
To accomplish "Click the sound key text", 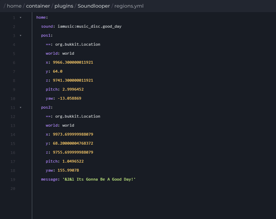I will pyautogui.click(x=47, y=26).
